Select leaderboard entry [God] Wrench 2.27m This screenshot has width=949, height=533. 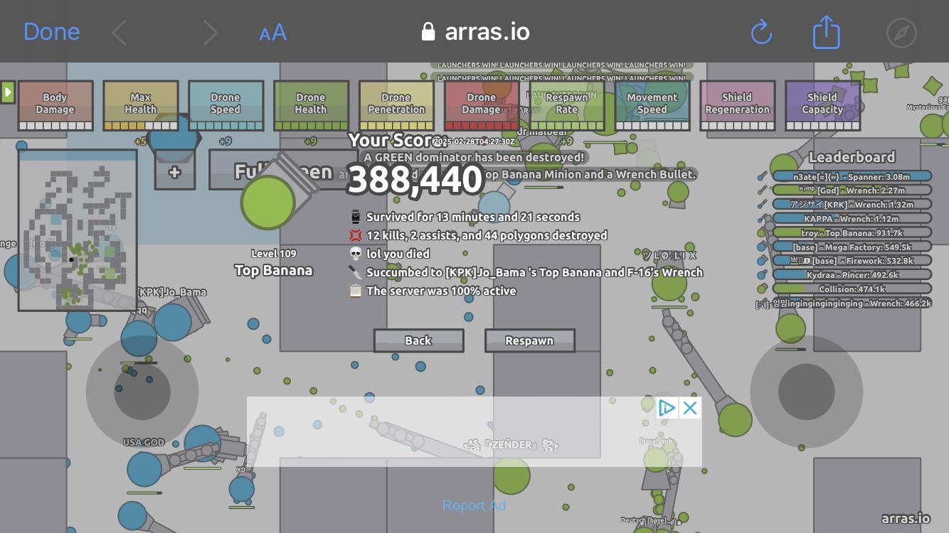pos(852,190)
